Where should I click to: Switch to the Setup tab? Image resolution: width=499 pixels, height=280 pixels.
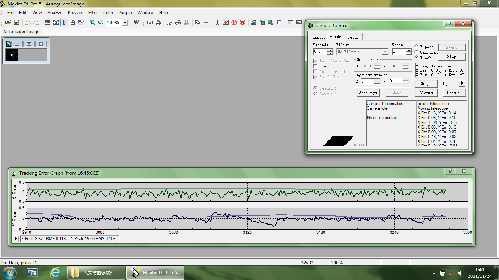(x=353, y=37)
